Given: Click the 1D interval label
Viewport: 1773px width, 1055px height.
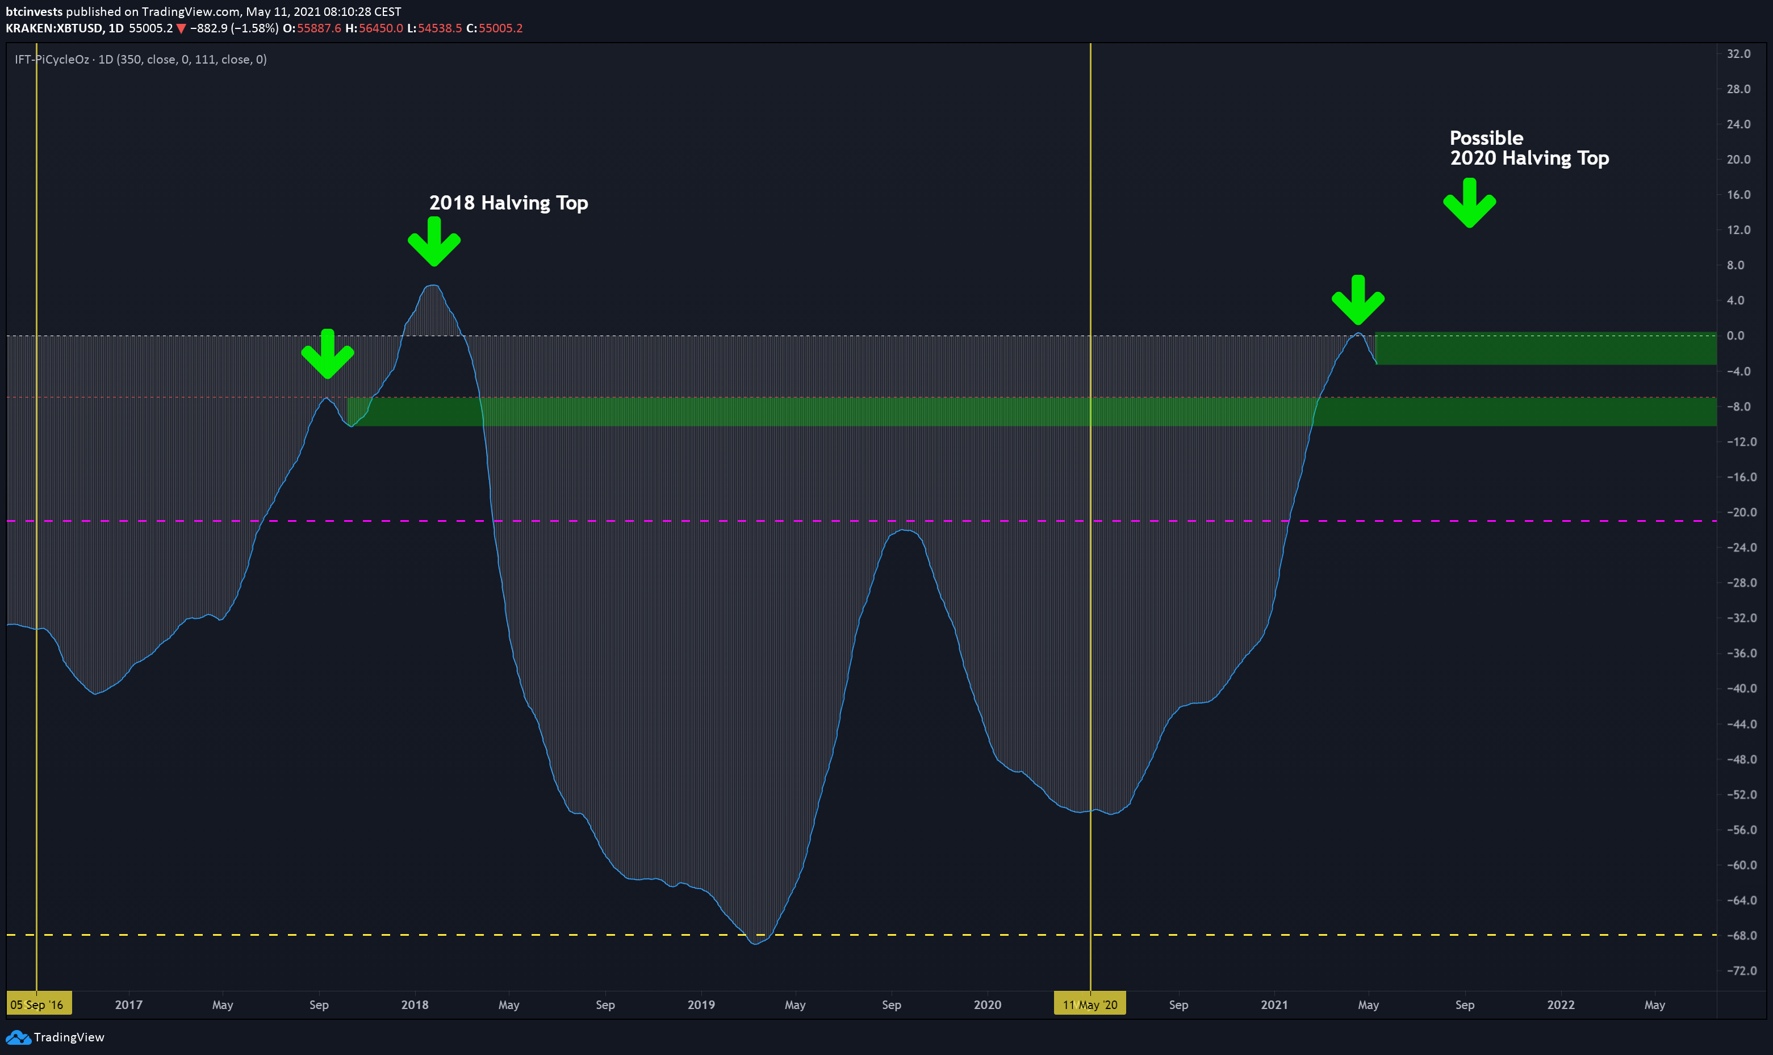Looking at the screenshot, I should pos(116,28).
